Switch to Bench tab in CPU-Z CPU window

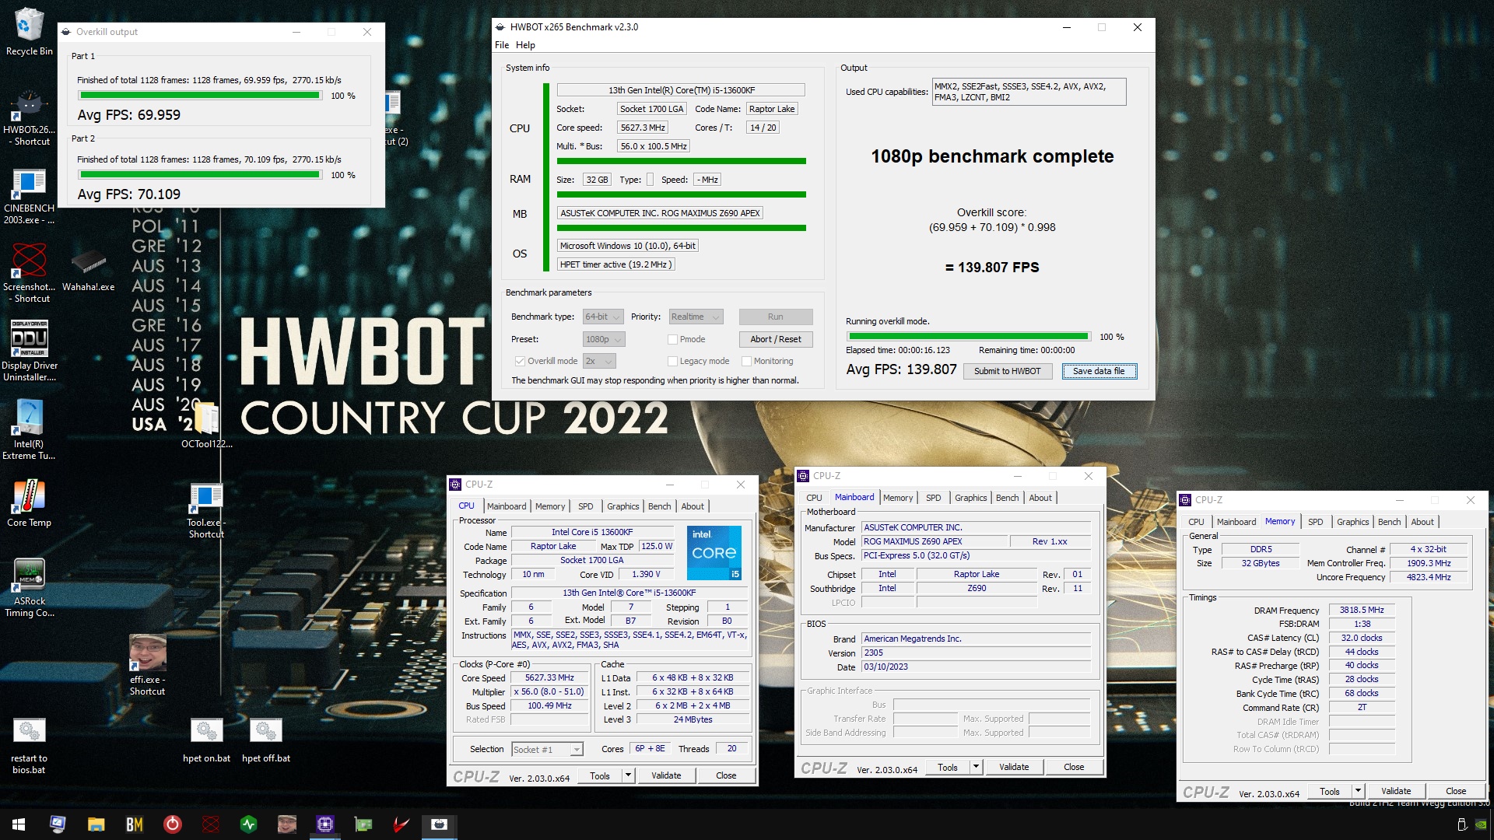coord(659,506)
